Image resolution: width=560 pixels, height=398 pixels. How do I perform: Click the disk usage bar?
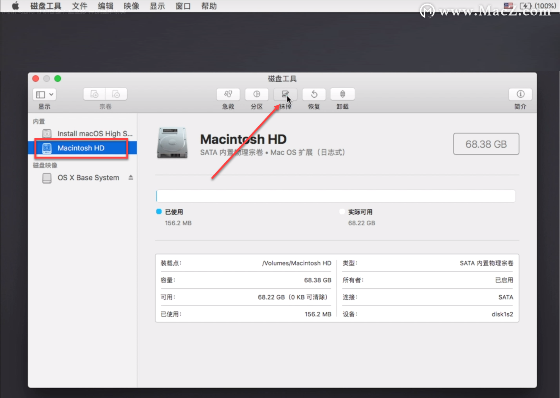pyautogui.click(x=336, y=196)
